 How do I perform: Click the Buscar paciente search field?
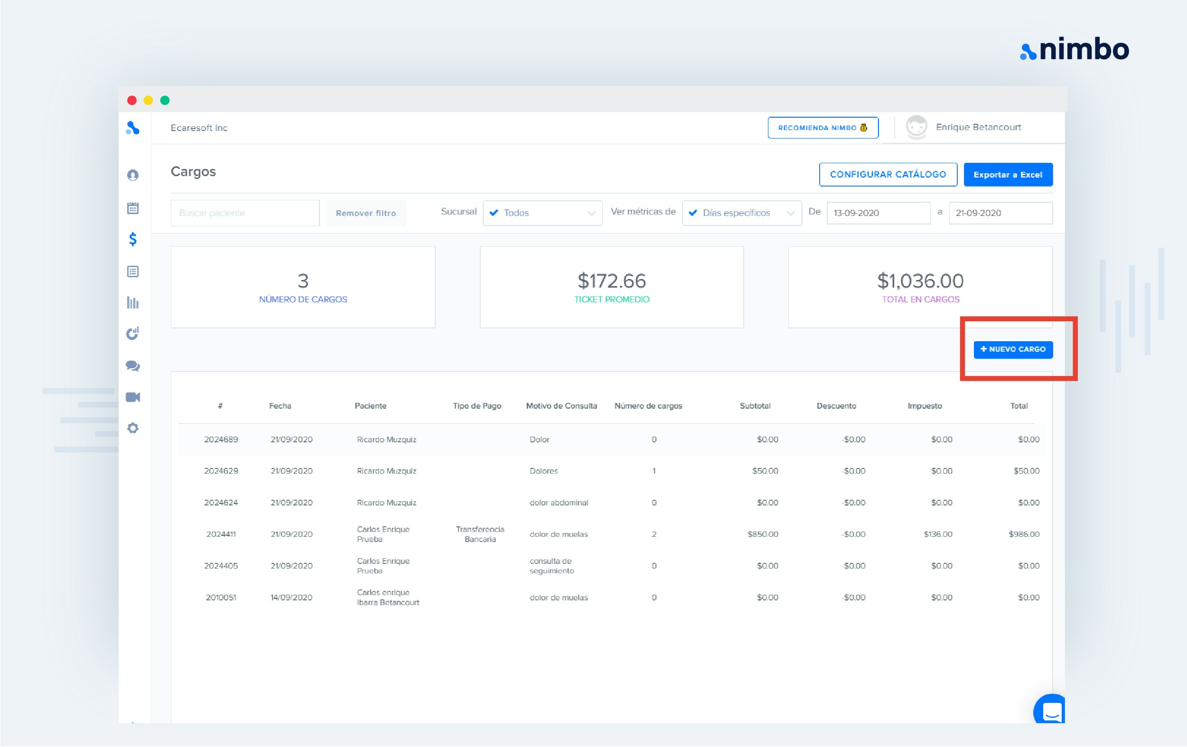[245, 213]
